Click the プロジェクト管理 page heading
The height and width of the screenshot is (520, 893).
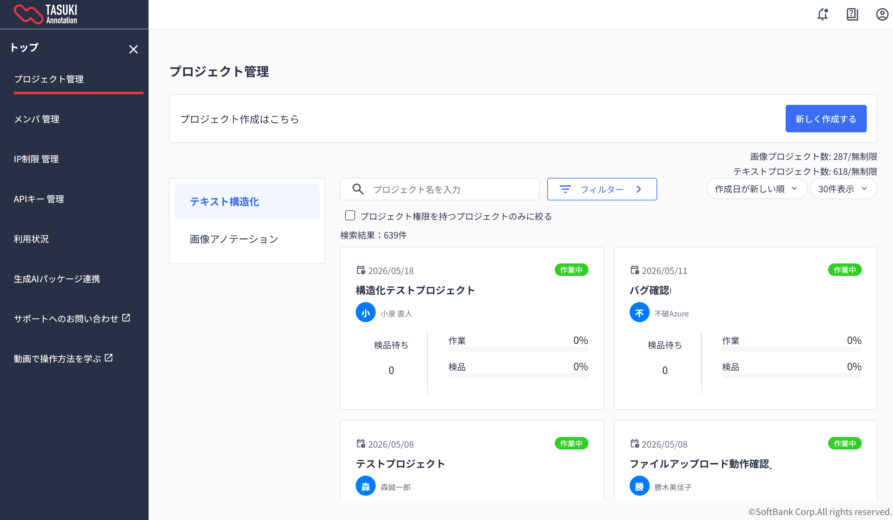click(x=219, y=71)
